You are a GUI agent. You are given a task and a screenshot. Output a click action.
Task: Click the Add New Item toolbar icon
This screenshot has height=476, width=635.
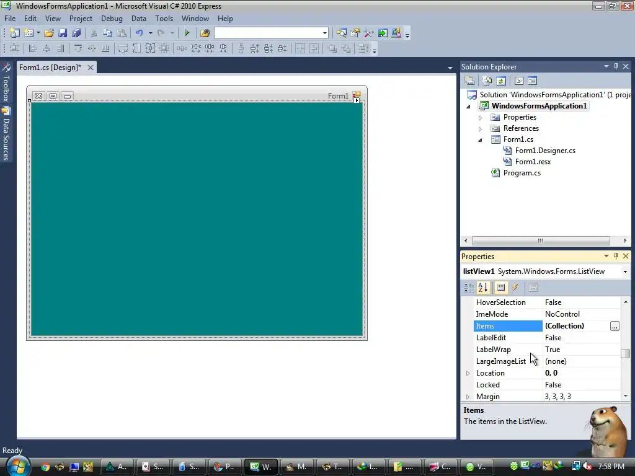[29, 33]
